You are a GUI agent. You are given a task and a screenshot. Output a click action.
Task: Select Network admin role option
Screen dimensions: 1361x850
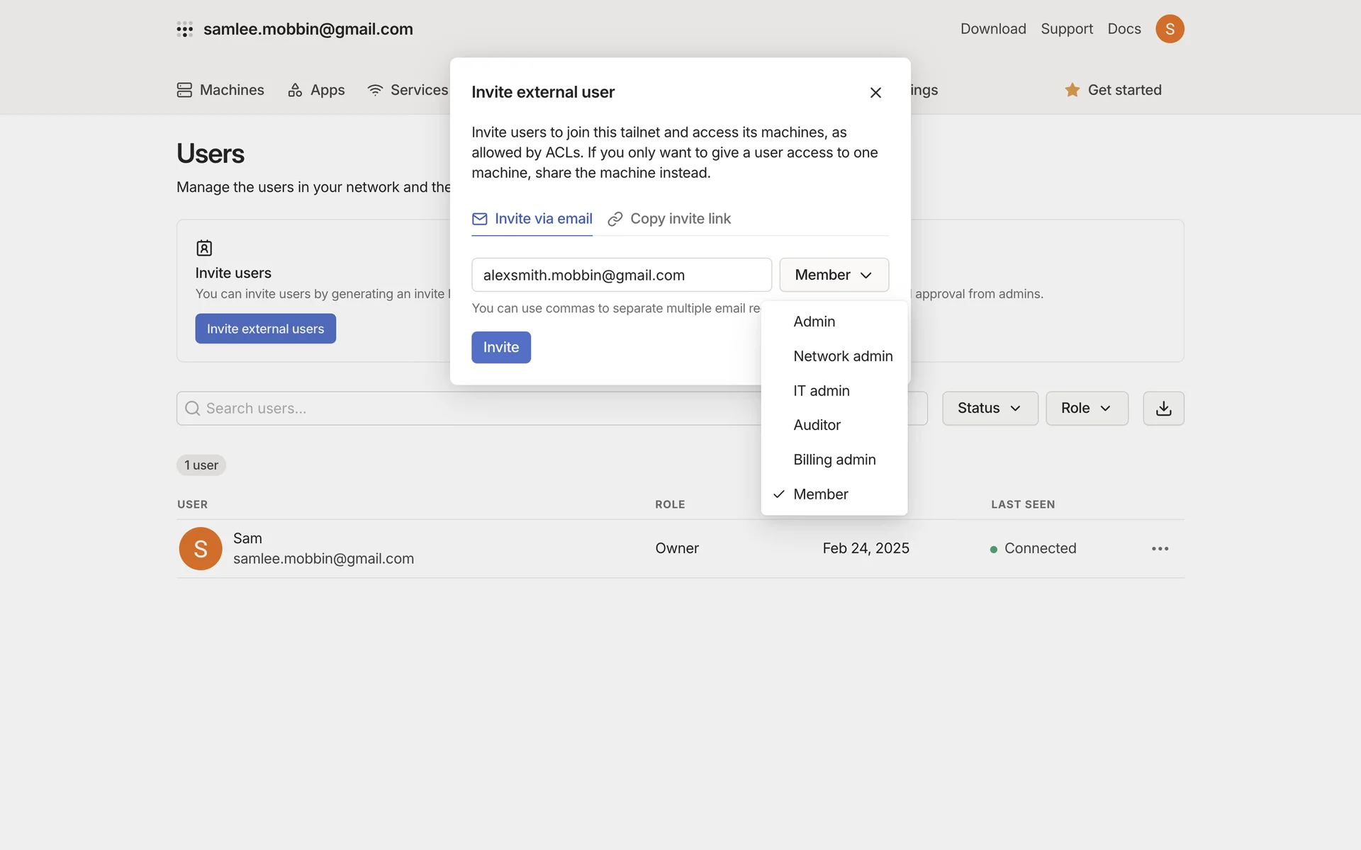[842, 356]
